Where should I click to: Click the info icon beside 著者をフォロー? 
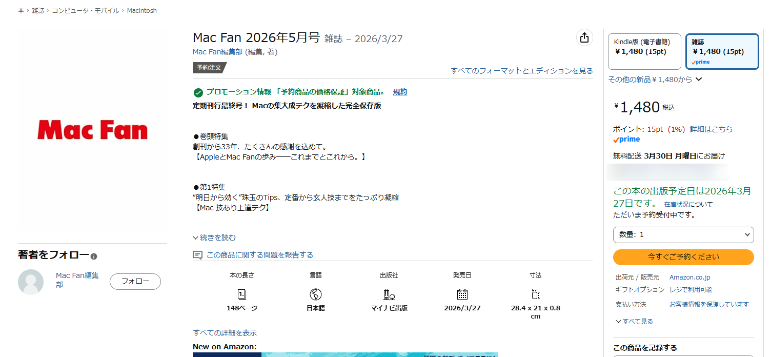pos(94,256)
